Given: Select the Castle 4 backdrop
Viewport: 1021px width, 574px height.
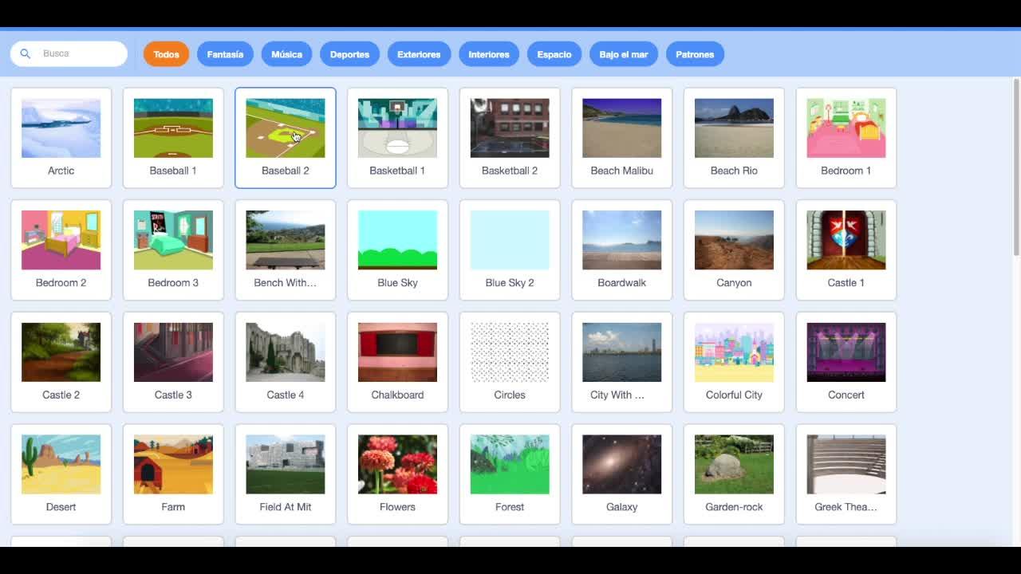Looking at the screenshot, I should click(286, 362).
